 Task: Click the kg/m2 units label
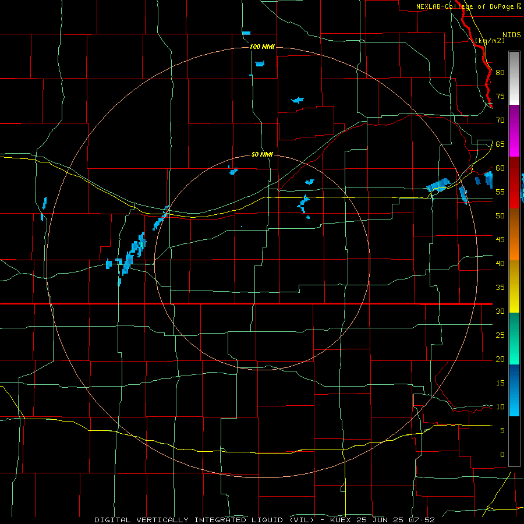click(x=490, y=40)
